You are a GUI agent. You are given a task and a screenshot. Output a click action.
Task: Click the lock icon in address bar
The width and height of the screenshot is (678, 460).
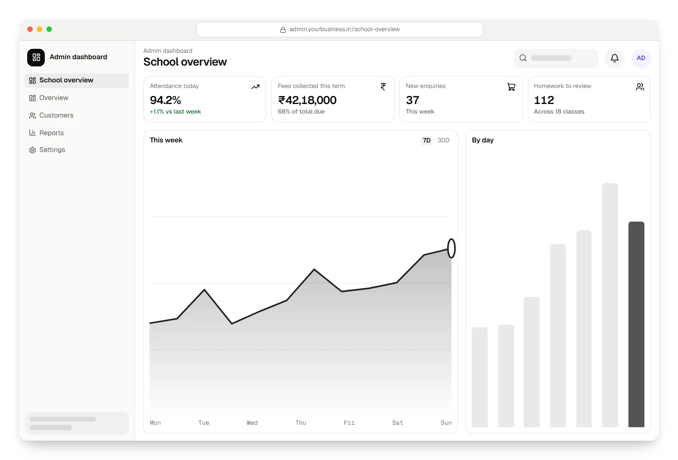click(283, 30)
